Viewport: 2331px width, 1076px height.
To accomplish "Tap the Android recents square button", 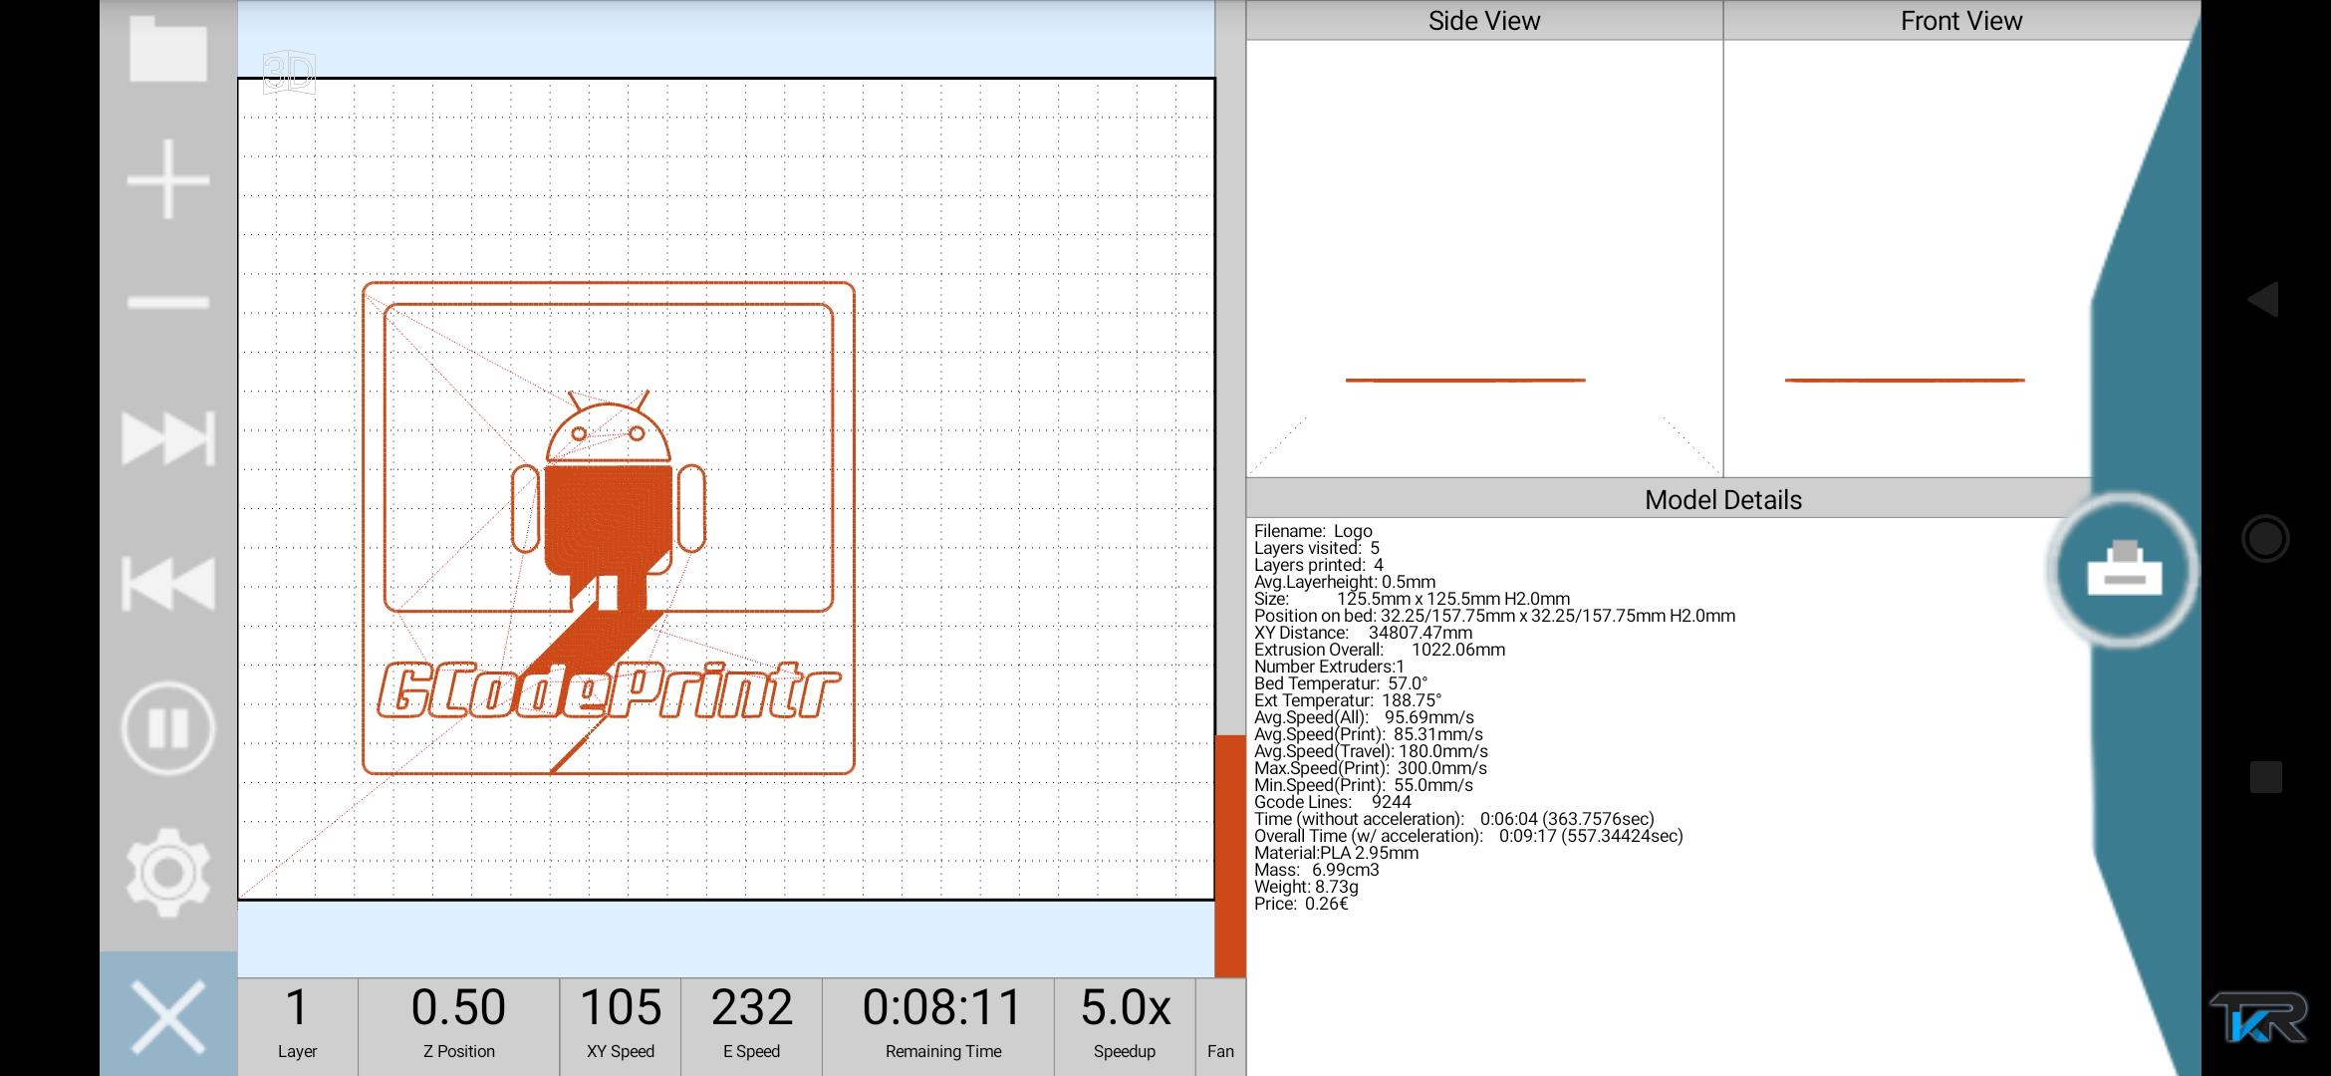I will (2265, 777).
